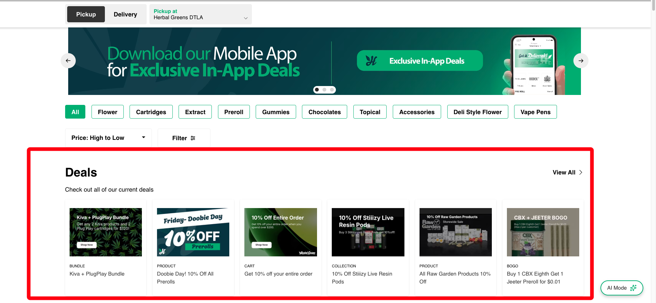Select the Preroll category

(234, 112)
